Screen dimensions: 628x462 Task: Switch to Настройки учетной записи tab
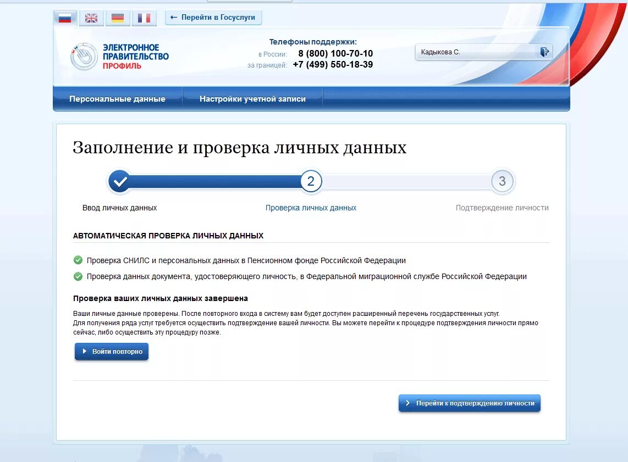point(252,99)
